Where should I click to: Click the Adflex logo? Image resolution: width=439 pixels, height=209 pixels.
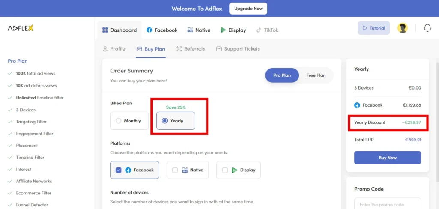coord(21,28)
